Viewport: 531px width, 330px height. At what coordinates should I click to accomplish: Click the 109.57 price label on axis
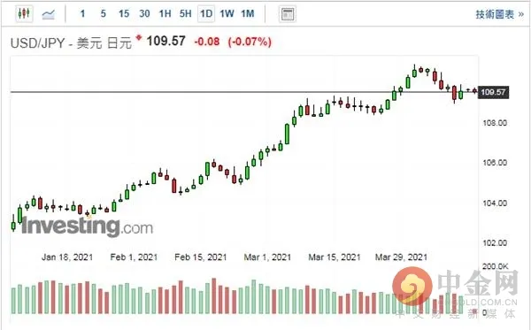coord(493,92)
